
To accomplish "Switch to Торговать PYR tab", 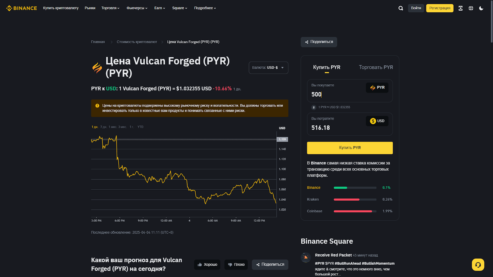I will pos(376,67).
